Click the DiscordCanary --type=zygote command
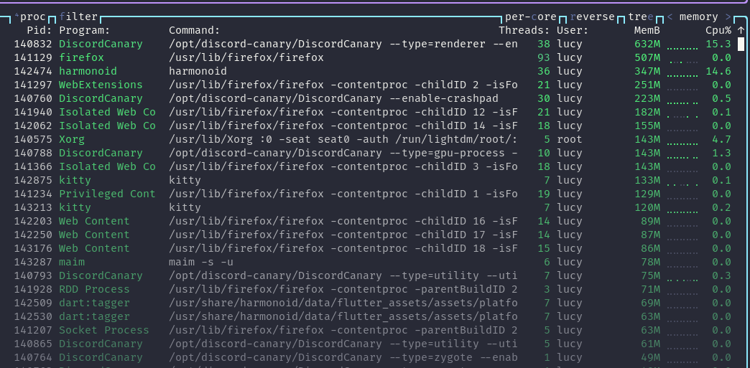This screenshot has width=750, height=368. [x=343, y=357]
